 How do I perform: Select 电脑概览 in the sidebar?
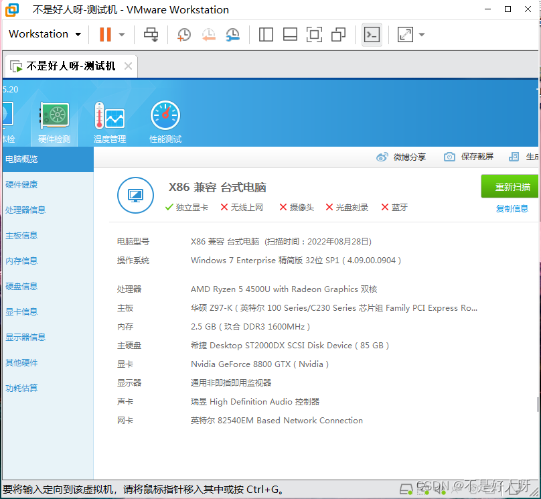[x=48, y=159]
